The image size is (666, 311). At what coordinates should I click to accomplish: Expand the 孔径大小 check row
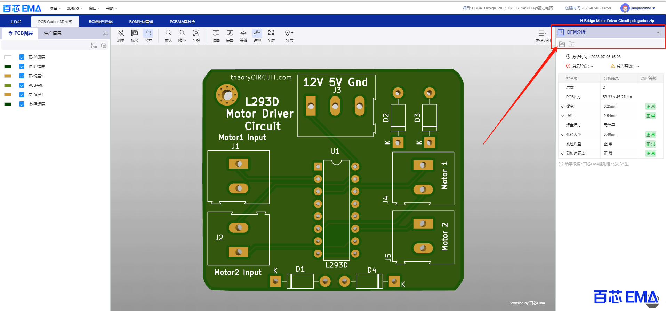tap(562, 135)
